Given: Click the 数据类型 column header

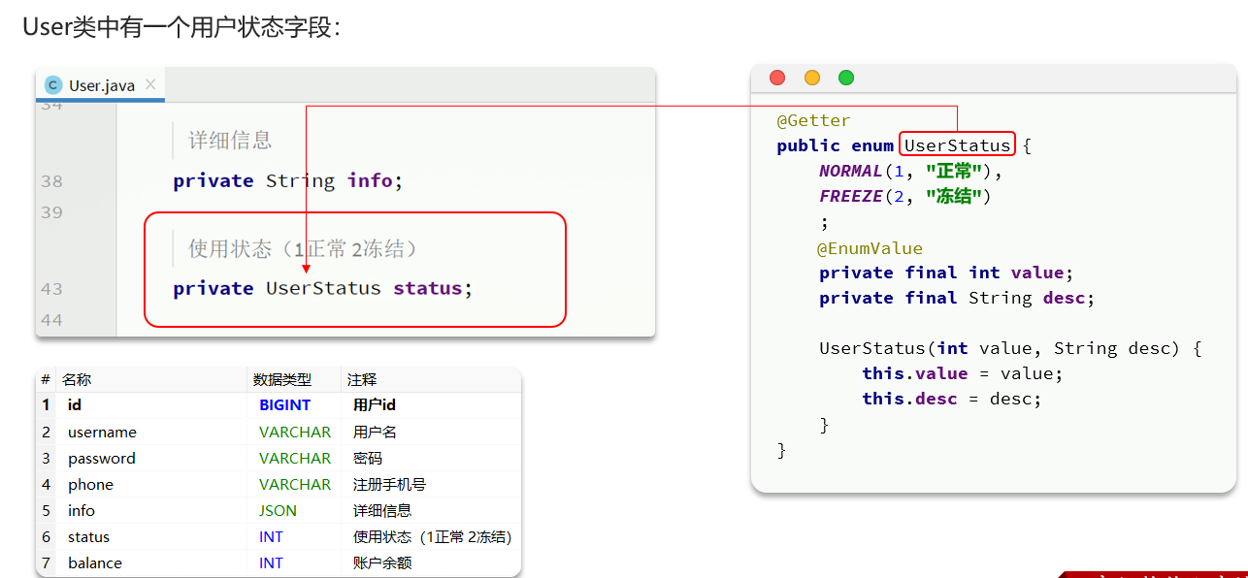Looking at the screenshot, I should click(282, 379).
